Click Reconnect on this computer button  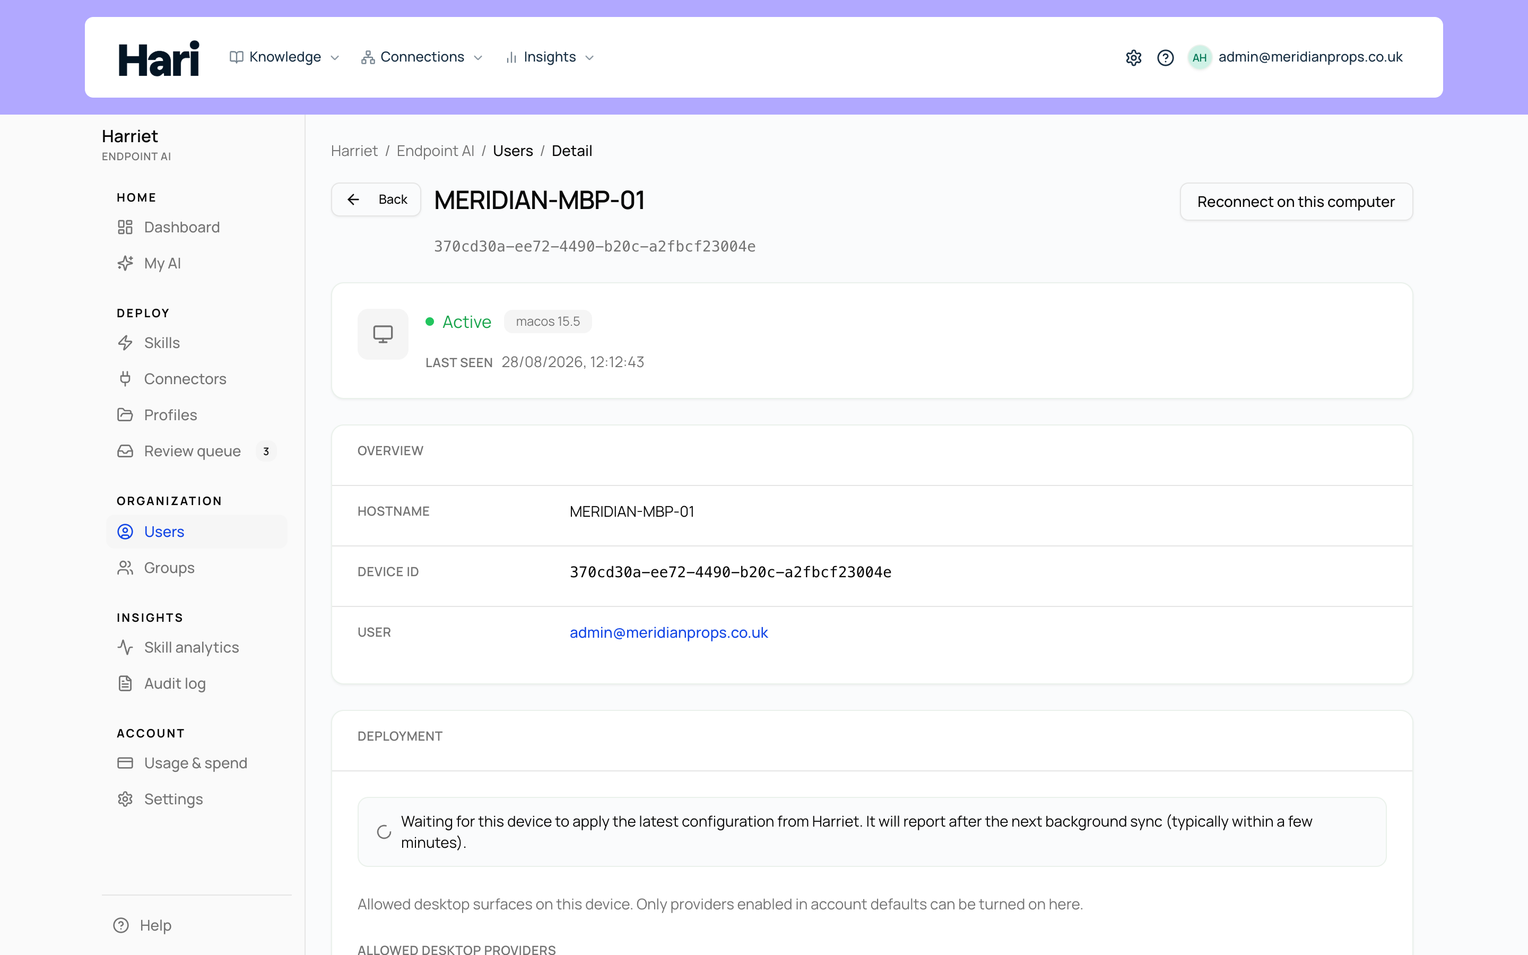(1296, 202)
